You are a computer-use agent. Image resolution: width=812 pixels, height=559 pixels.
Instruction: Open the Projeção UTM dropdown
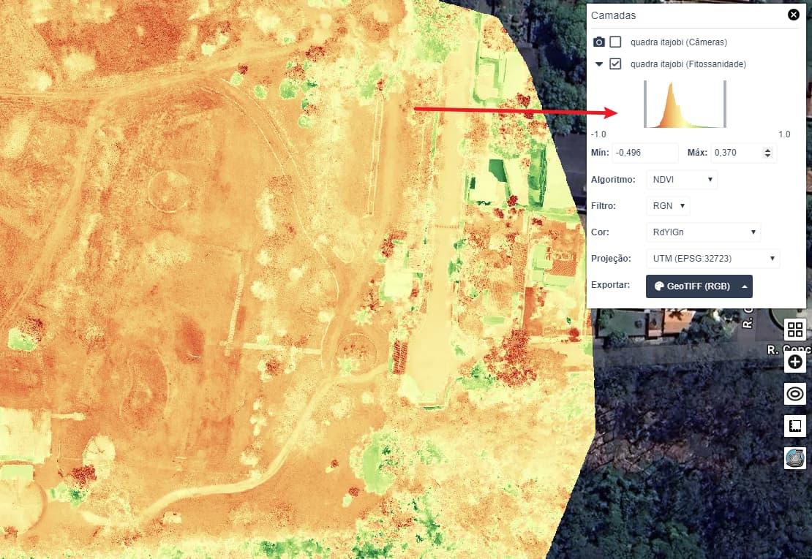coord(713,259)
